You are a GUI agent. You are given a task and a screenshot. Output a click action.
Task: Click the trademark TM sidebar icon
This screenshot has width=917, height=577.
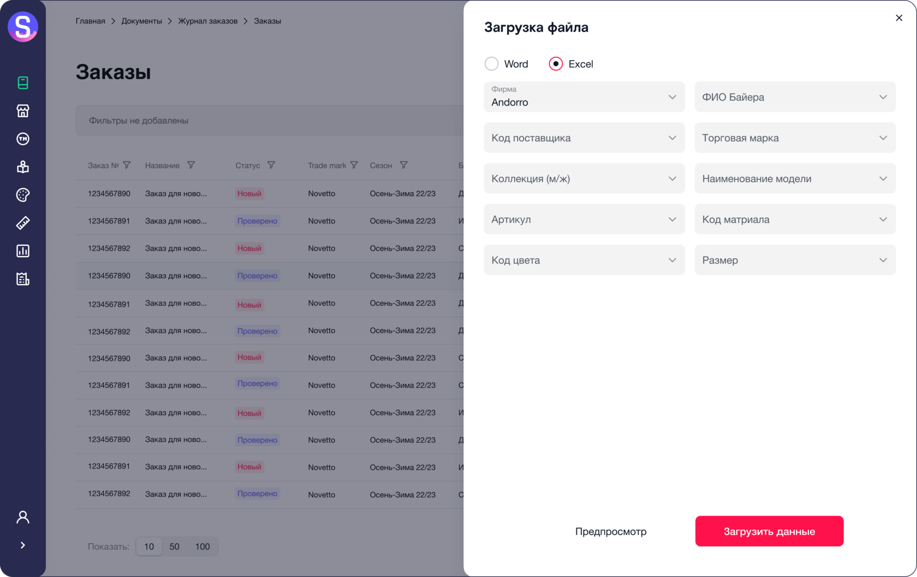(23, 139)
